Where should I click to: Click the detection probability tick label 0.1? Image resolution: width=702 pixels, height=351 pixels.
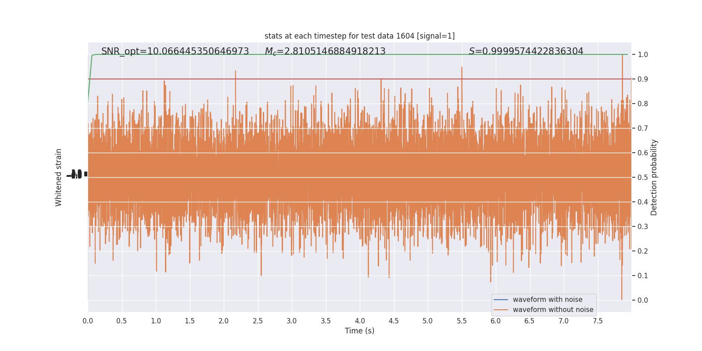643,276
